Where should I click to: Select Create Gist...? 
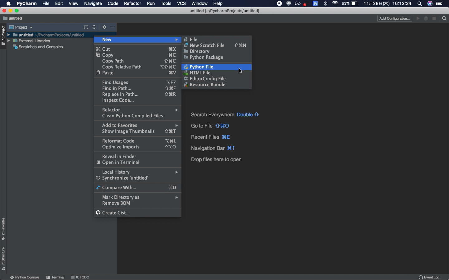(138, 213)
